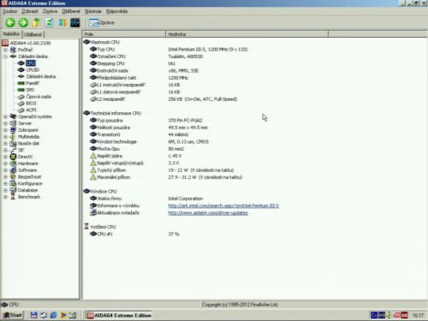Open the Nápověda menu

click(x=116, y=11)
